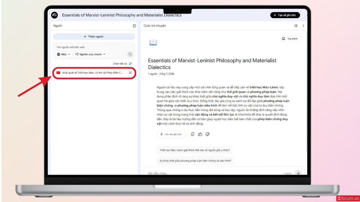Screen dimensions: 360x202
Task: Collapse the Nguồn panel with sidebar icon
Action: click(x=134, y=26)
